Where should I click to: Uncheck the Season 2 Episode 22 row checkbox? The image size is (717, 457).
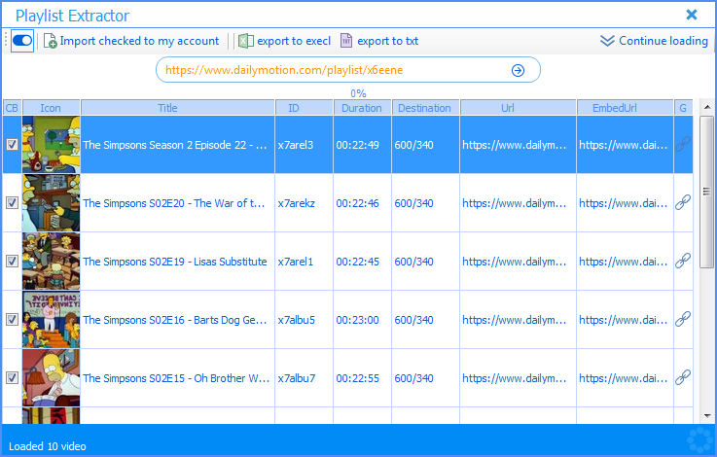click(x=12, y=145)
